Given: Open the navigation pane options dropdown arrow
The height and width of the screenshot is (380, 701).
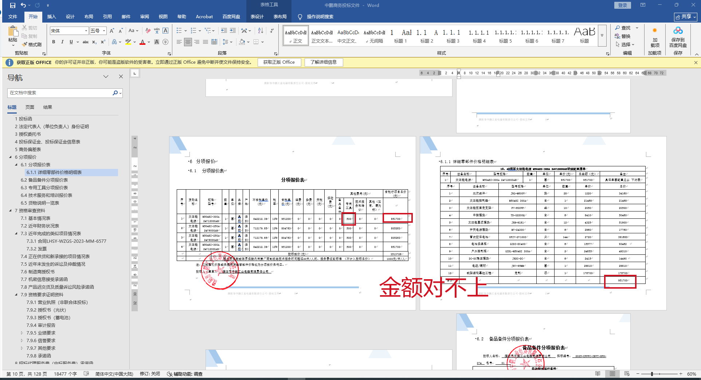Looking at the screenshot, I should [106, 76].
